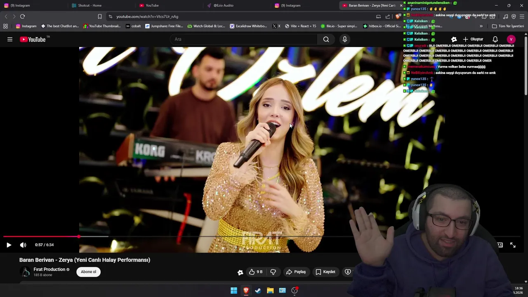Go forward with browser forward arrow
The height and width of the screenshot is (297, 528).
[14, 16]
